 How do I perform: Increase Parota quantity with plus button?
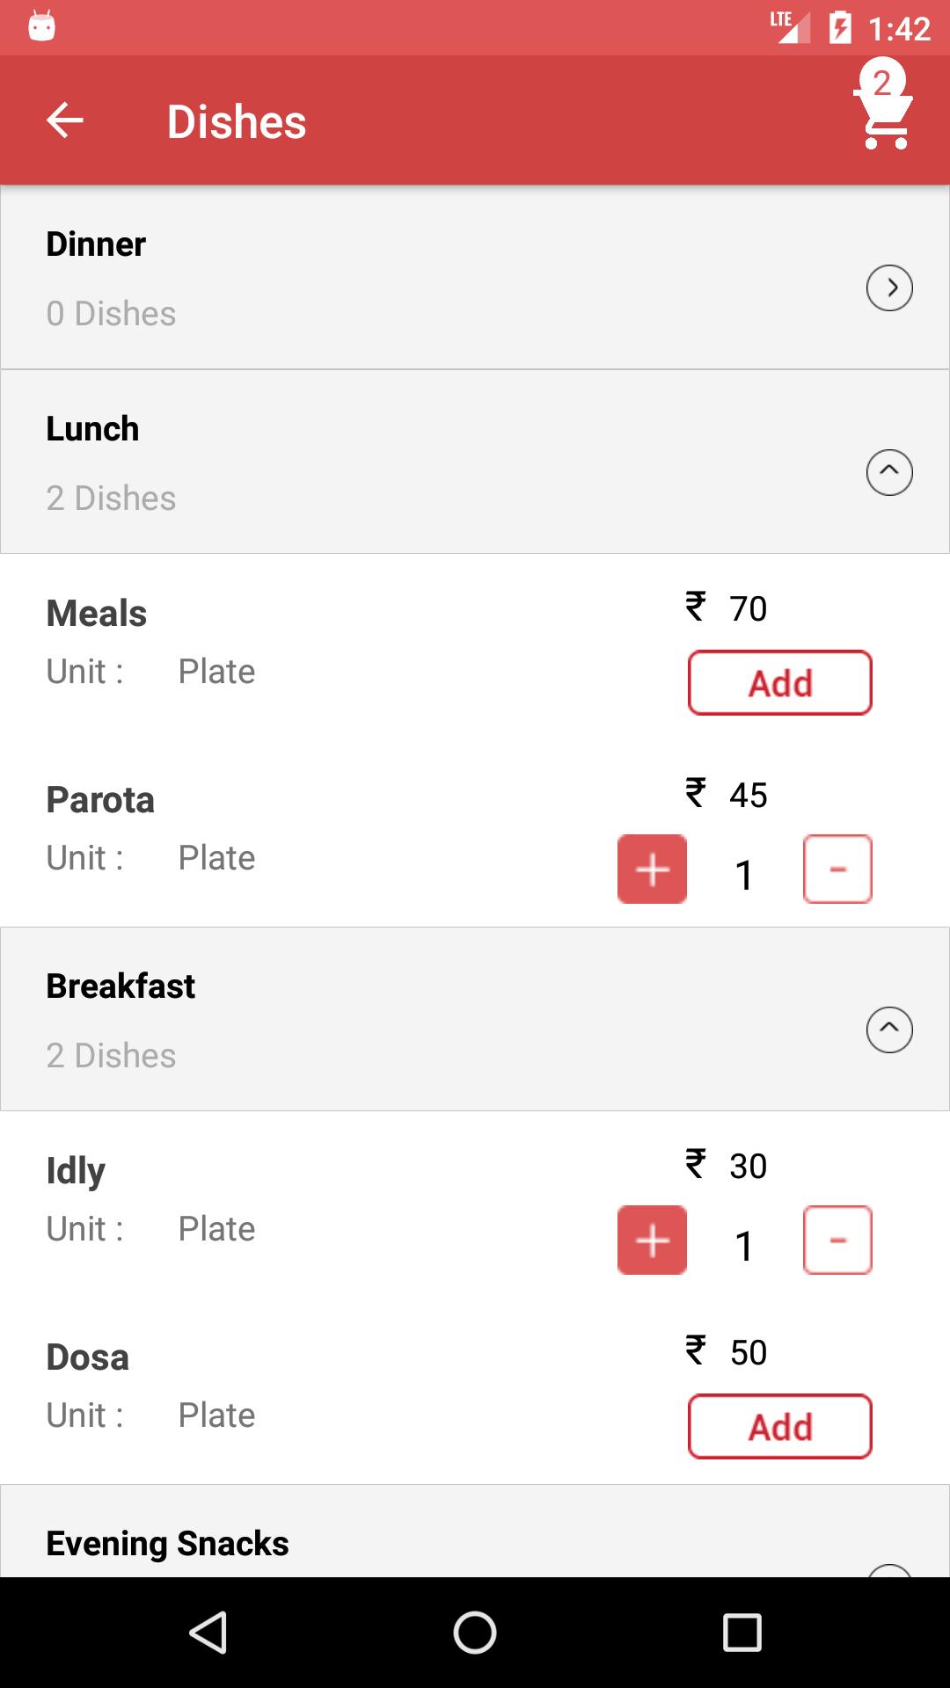click(x=652, y=869)
